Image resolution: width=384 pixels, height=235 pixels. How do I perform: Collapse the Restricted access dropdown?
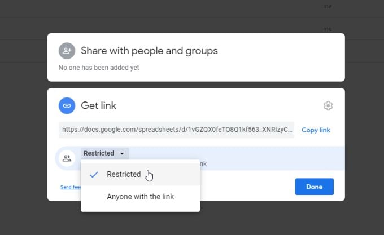[105, 153]
